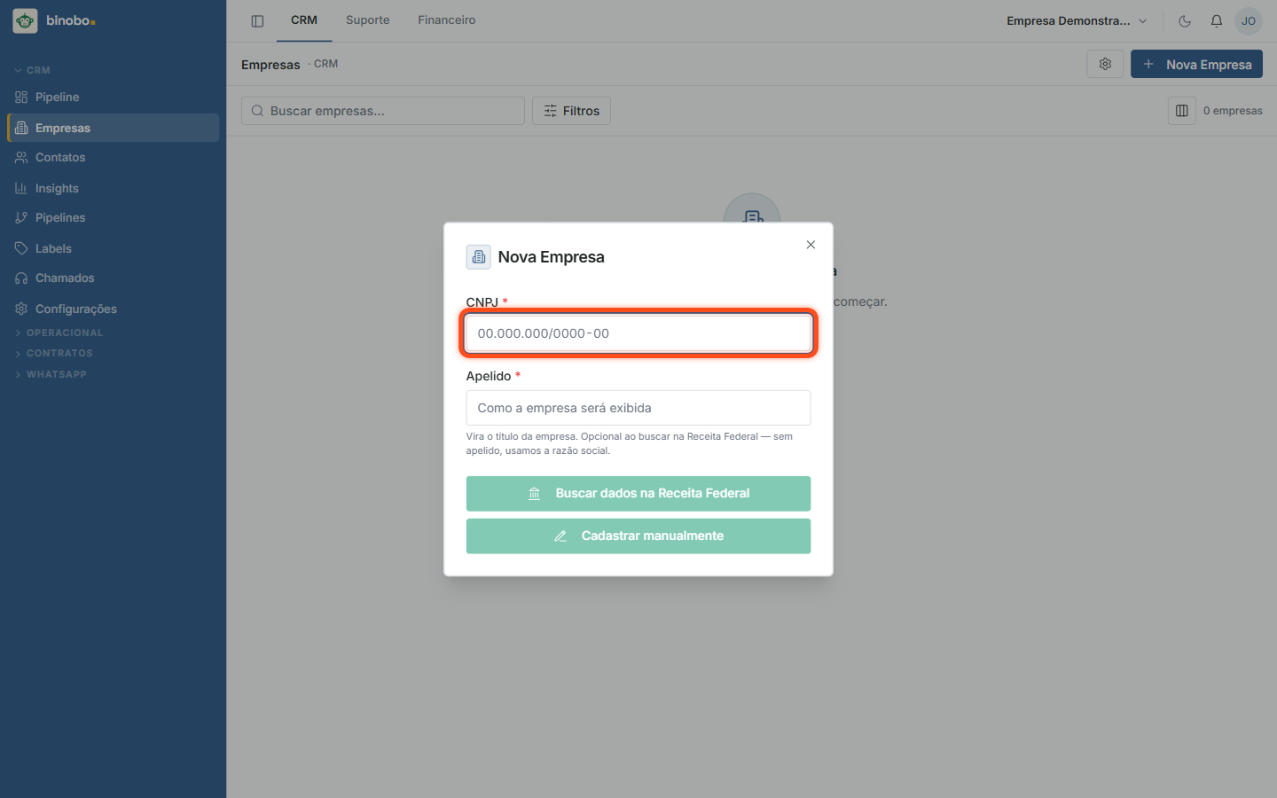The width and height of the screenshot is (1277, 798).
Task: Collapse the CRM sidebar section
Action: pyautogui.click(x=32, y=70)
